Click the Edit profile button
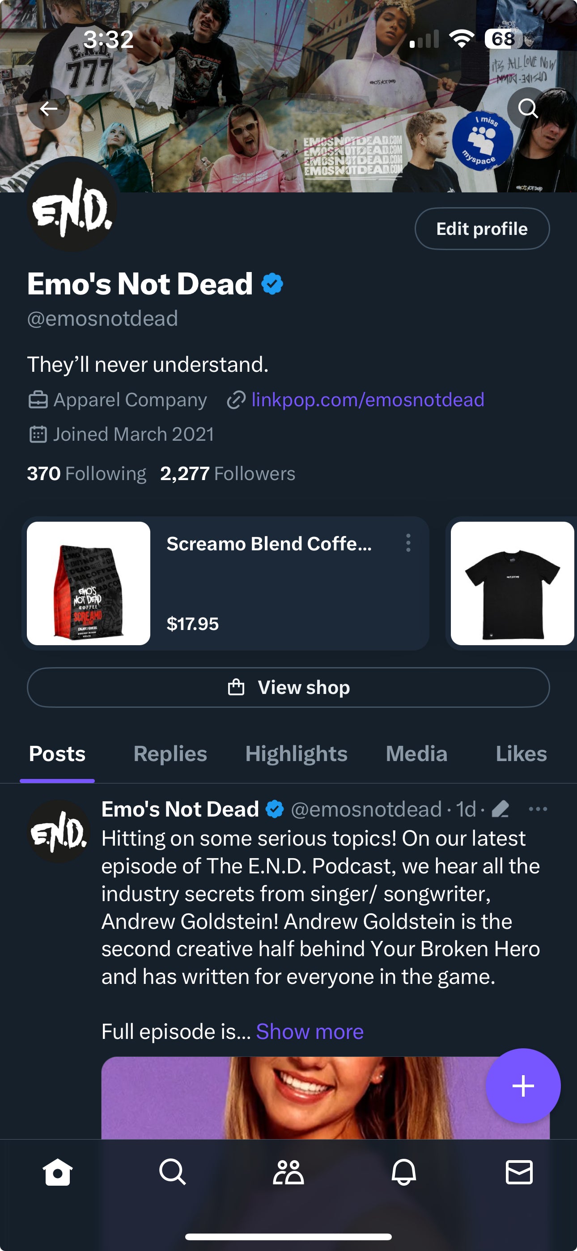This screenshot has width=577, height=1251. coord(482,229)
